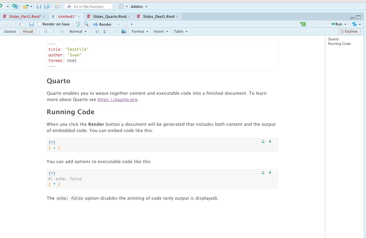Expand the Run options arrow
Viewport: 366px width, 238px height.
(346, 24)
